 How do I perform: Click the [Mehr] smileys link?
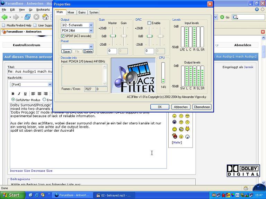pyautogui.click(x=177, y=142)
